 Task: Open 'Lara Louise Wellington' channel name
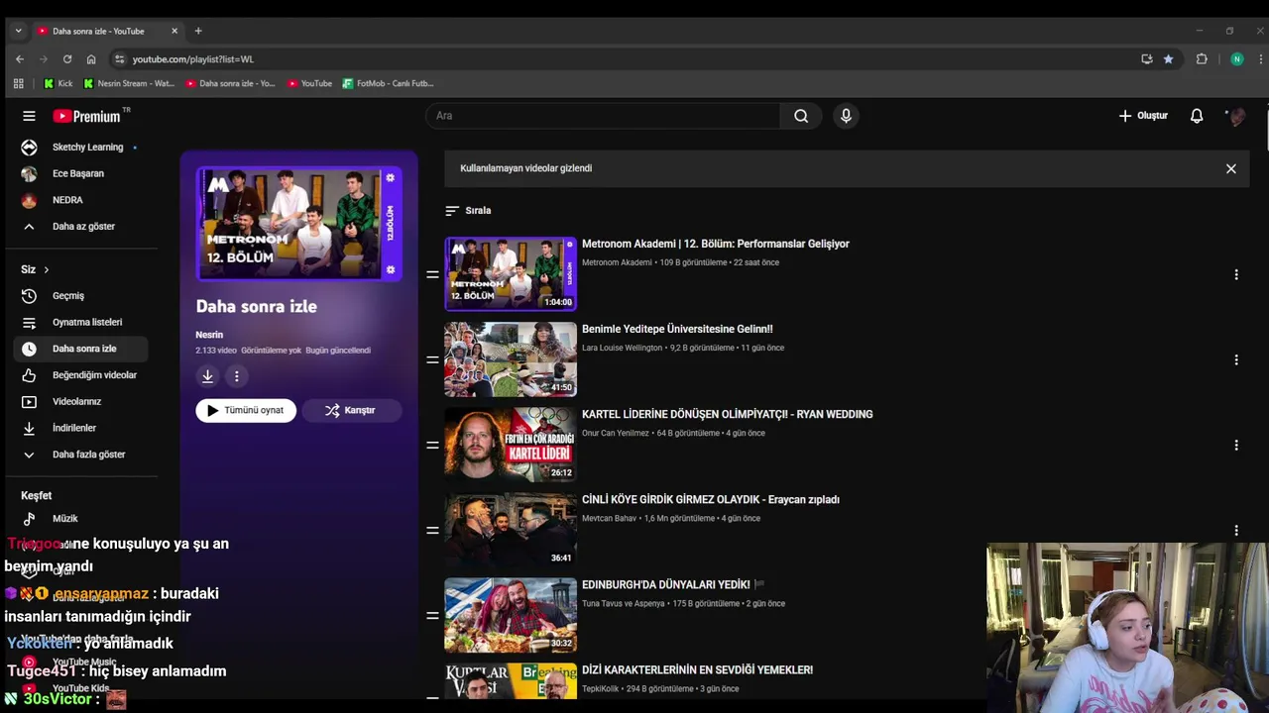(x=622, y=348)
